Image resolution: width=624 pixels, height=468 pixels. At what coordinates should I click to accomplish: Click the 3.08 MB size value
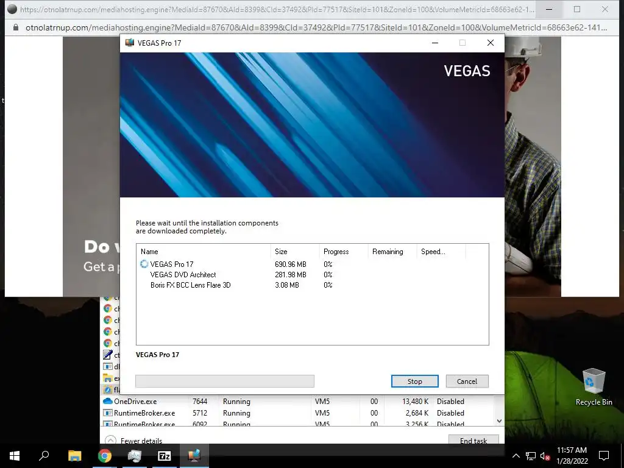(287, 285)
